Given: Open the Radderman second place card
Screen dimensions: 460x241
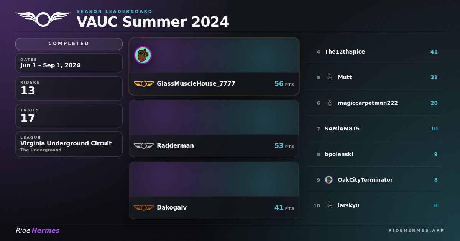Looking at the screenshot, I should [214, 129].
